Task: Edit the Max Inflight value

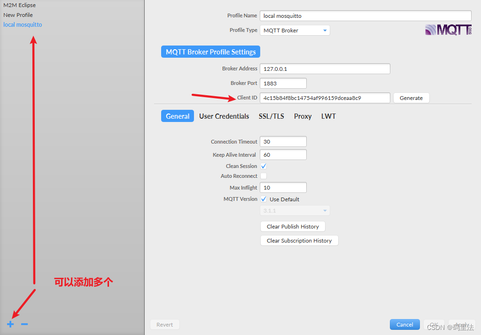Action: [x=283, y=188]
